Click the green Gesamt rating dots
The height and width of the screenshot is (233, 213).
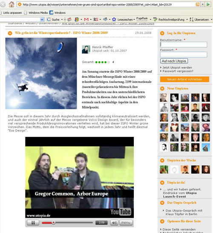tap(102, 62)
